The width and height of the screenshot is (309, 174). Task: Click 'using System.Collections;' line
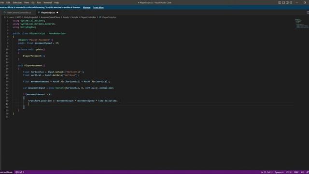tap(29, 21)
